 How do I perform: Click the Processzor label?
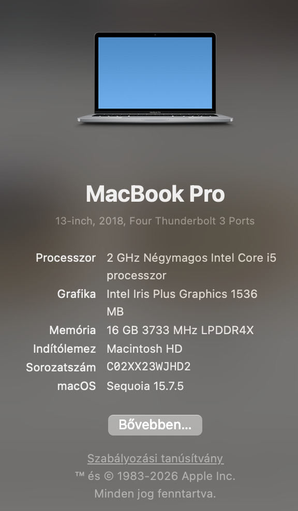66,258
